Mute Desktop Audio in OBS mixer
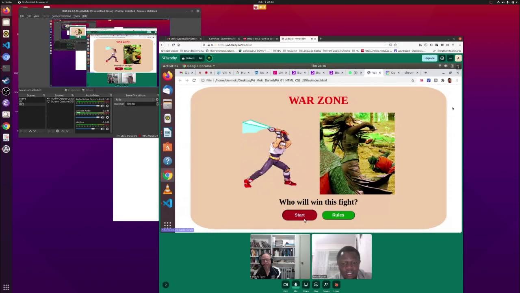This screenshot has width=520, height=293. [x=102, y=117]
